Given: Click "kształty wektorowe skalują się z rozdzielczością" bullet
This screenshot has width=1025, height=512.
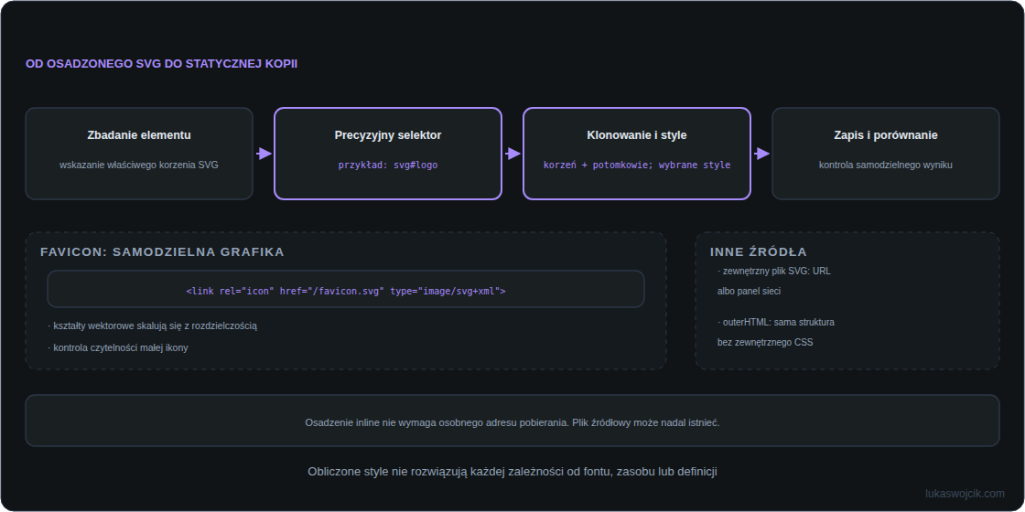Looking at the screenshot, I should point(152,325).
